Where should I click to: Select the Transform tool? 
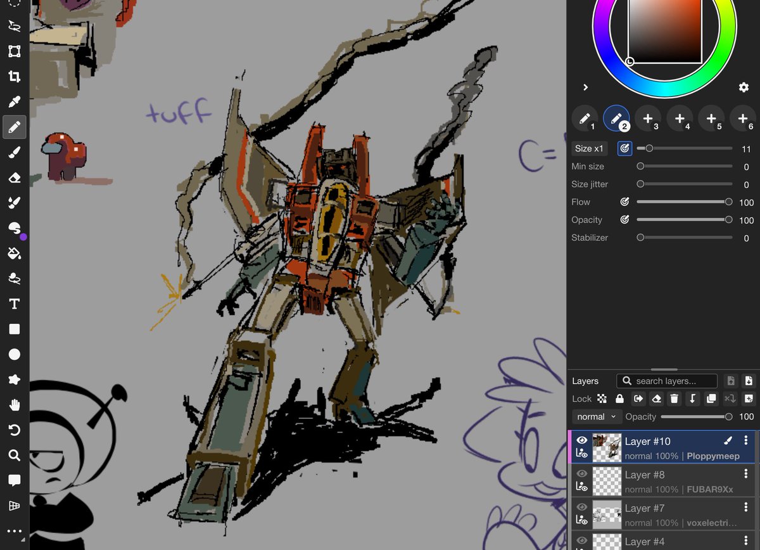14,51
